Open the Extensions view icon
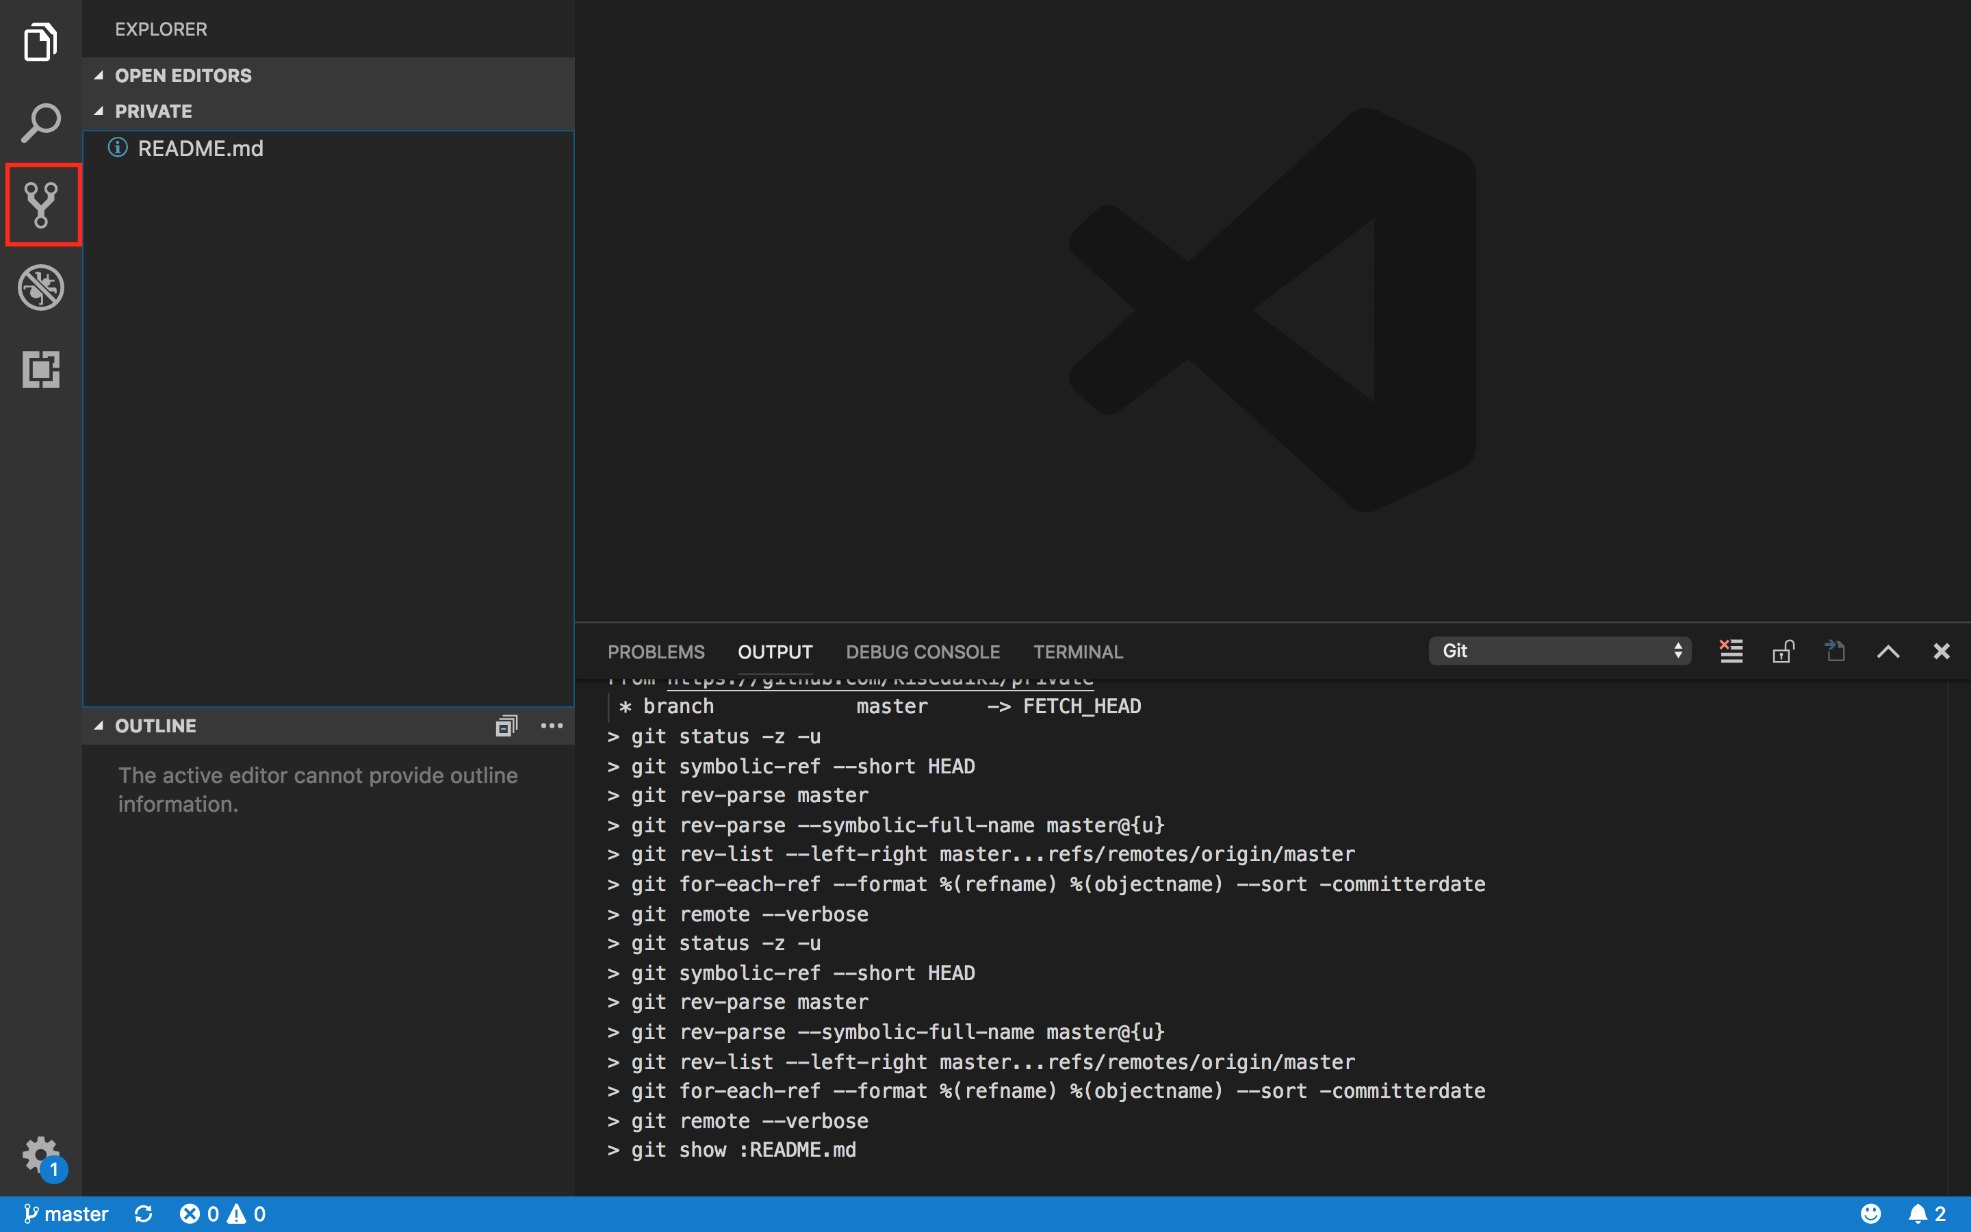 (x=41, y=369)
